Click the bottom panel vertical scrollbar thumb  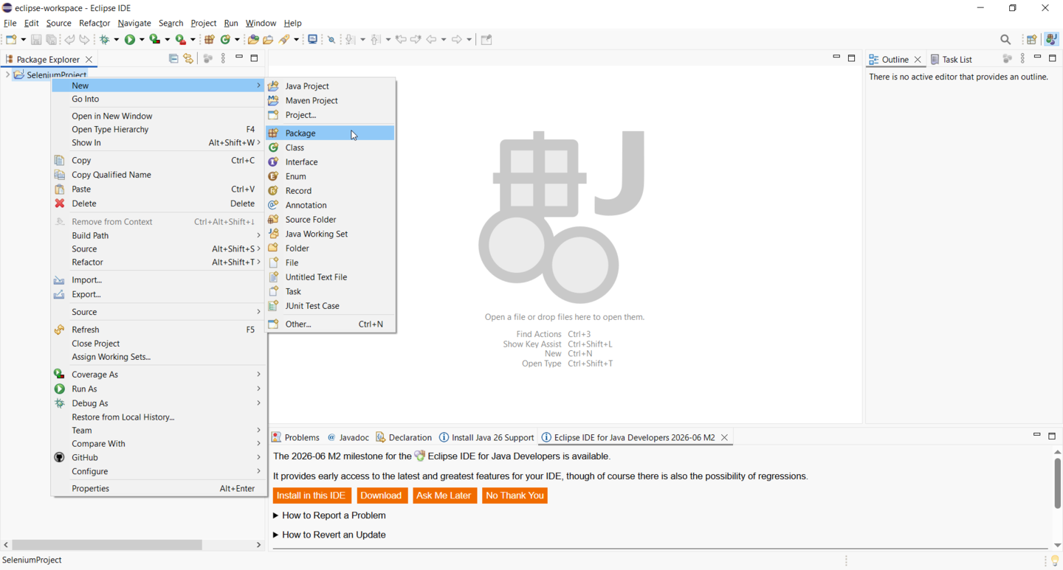1057,483
